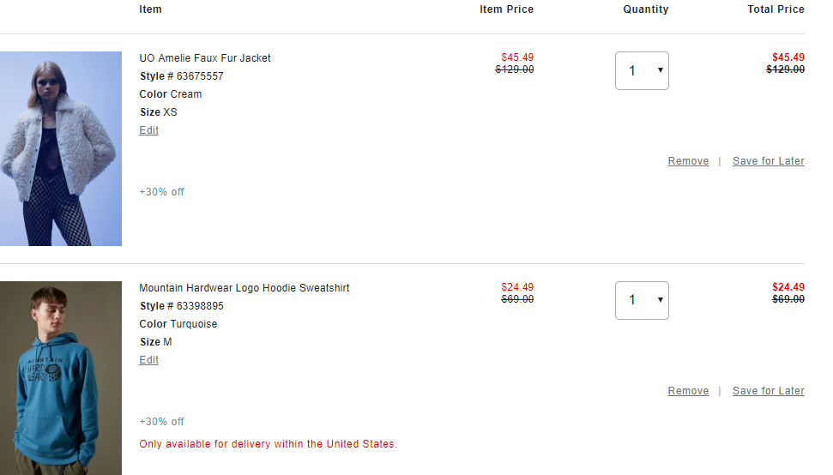Remove the hoodie sweatshirt from cart

tap(688, 391)
